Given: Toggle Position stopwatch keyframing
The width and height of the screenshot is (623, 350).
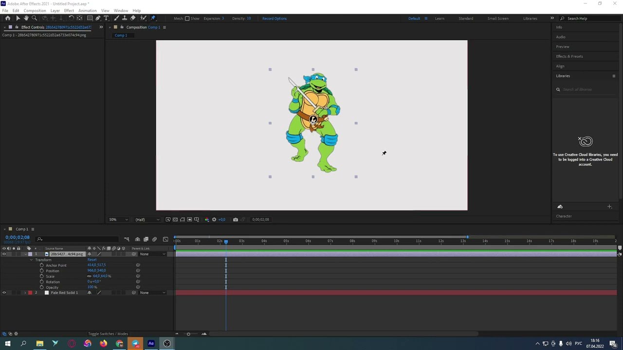Looking at the screenshot, I should point(42,271).
